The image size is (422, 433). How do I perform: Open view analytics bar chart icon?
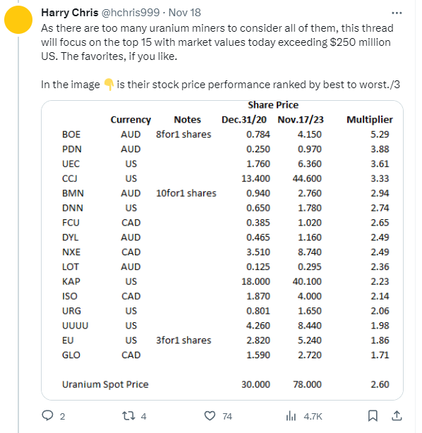tap(291, 415)
